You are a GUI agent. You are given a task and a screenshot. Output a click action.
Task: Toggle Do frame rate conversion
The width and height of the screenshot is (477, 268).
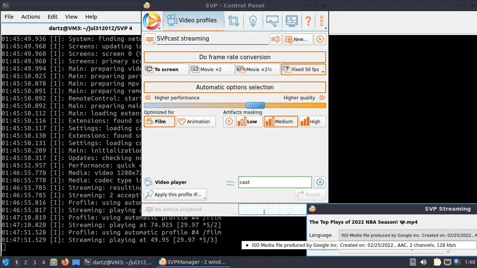pyautogui.click(x=235, y=57)
